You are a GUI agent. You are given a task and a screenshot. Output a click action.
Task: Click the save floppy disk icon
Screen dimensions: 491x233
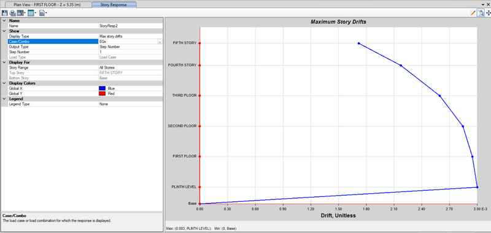pyautogui.click(x=4, y=13)
